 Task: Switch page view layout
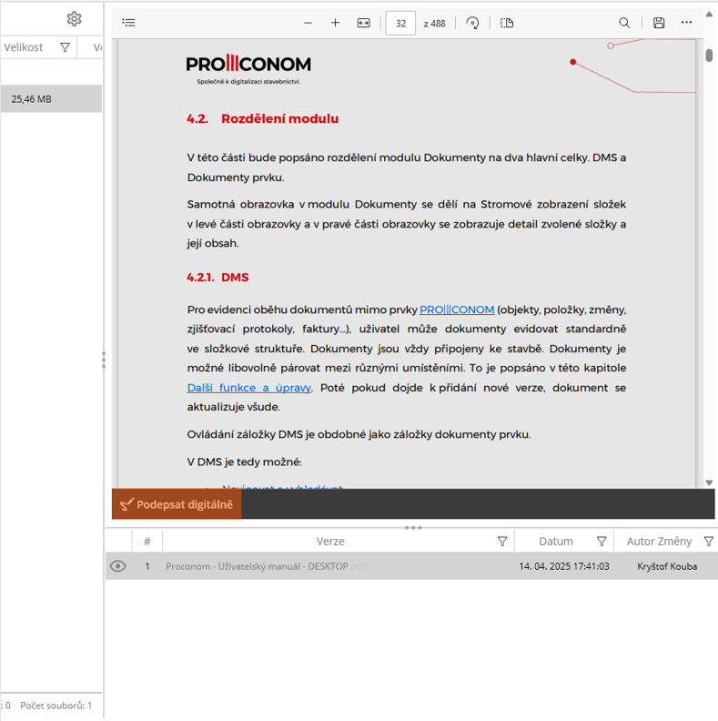[507, 23]
